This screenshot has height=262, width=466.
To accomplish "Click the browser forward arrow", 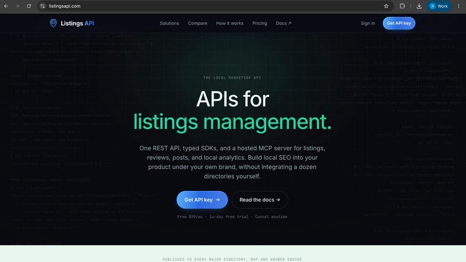I will click(x=17, y=6).
